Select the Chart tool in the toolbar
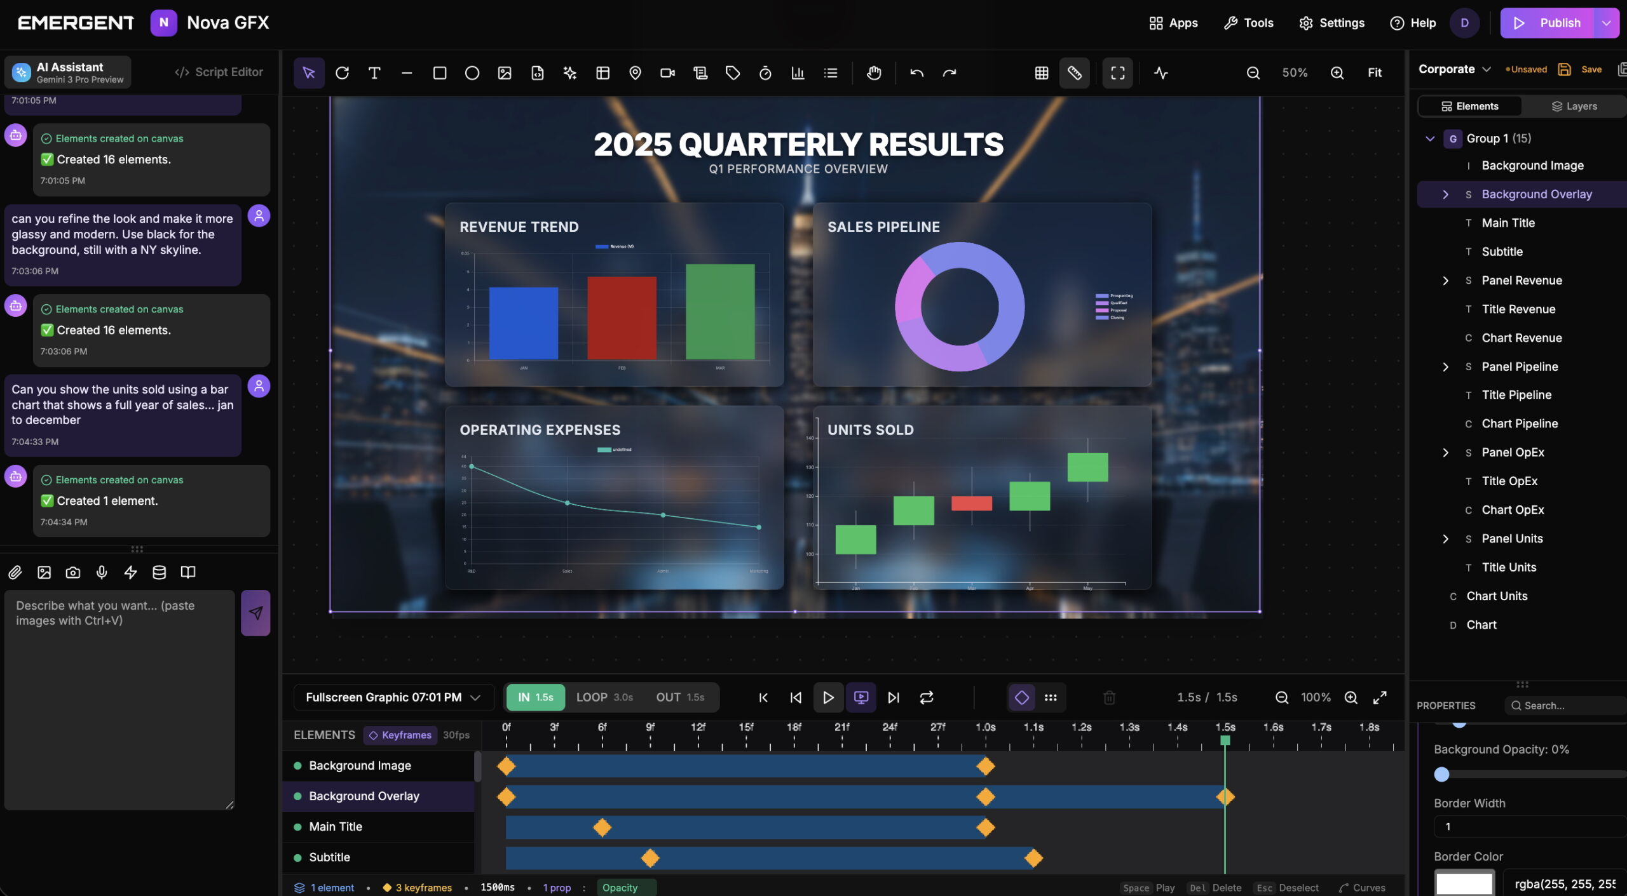The image size is (1627, 896). [798, 72]
